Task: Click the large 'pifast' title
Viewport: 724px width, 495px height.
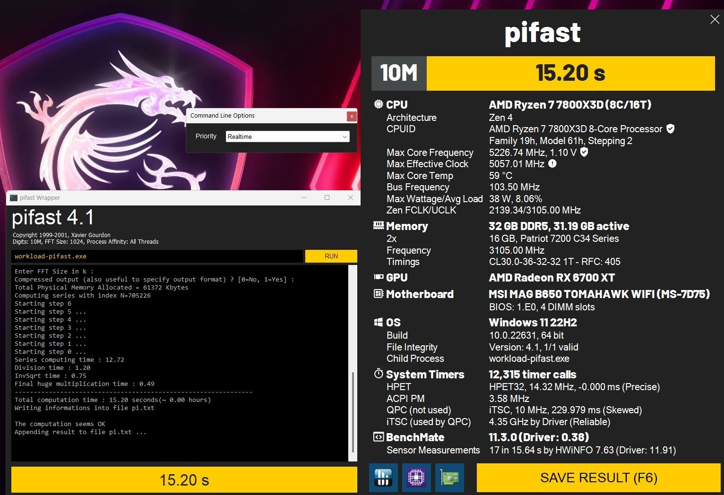Action: (x=542, y=33)
